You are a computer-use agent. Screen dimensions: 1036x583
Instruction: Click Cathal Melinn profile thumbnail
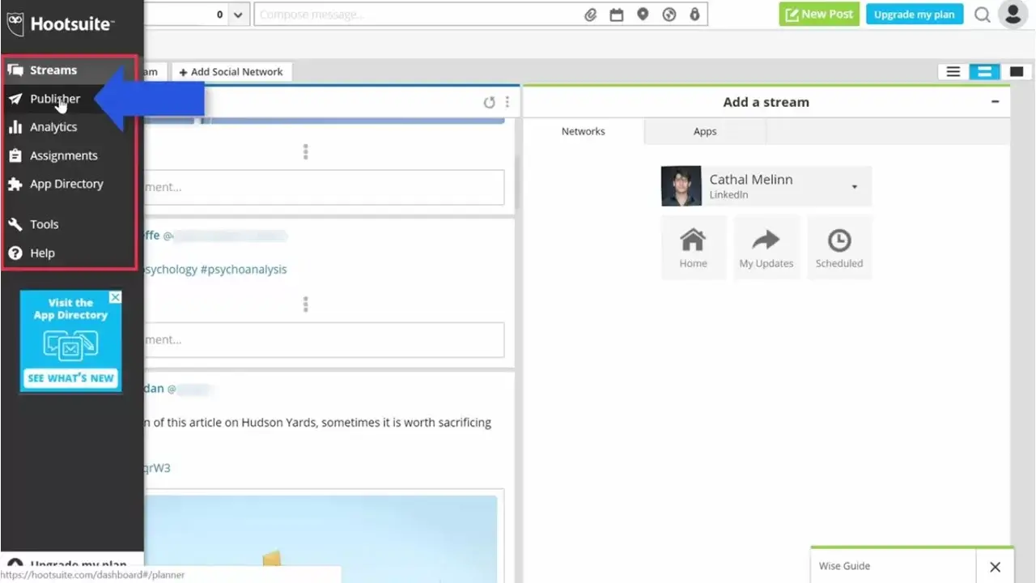pos(681,186)
